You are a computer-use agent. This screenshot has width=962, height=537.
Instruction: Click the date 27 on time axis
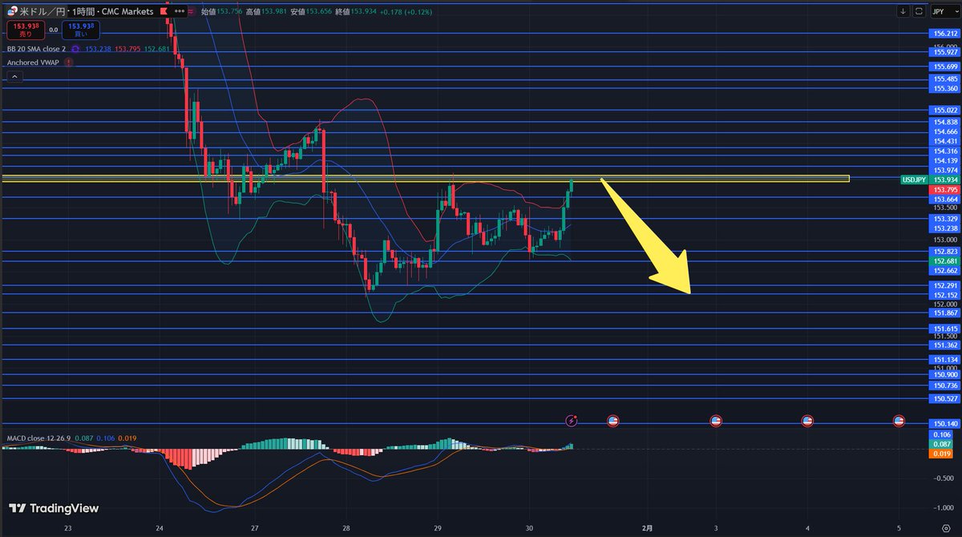pyautogui.click(x=254, y=528)
